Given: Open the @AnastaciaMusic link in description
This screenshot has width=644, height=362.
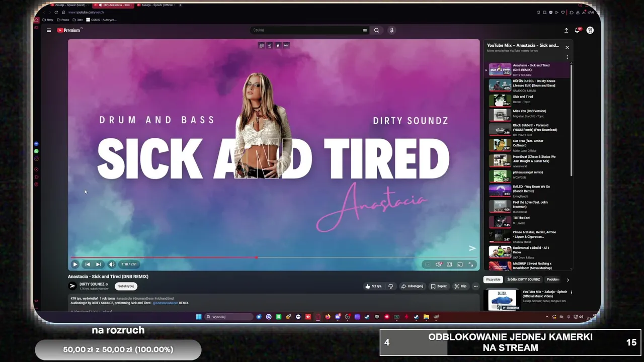Looking at the screenshot, I should (166, 303).
